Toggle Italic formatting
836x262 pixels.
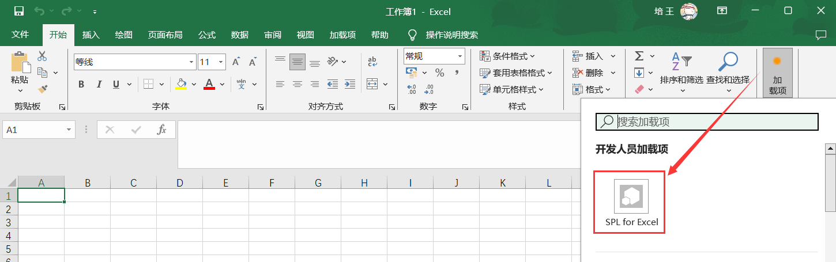tap(99, 85)
